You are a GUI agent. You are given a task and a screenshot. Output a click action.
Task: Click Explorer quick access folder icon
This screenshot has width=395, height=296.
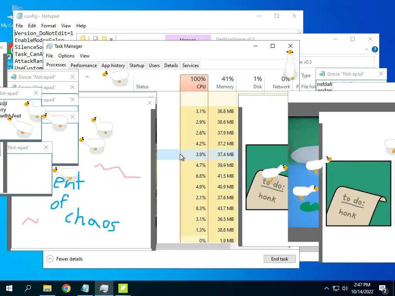pyautogui.click(x=83, y=38)
